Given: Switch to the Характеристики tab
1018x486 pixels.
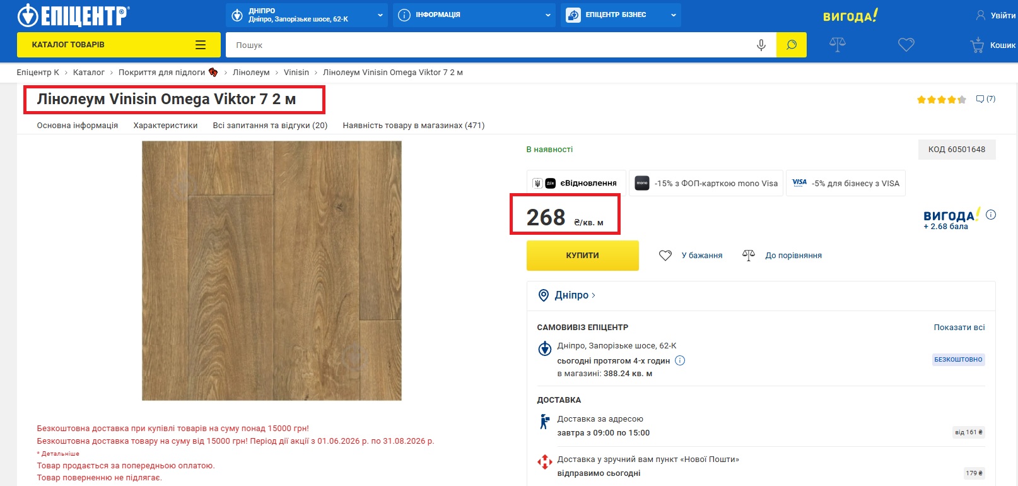Looking at the screenshot, I should tap(165, 126).
